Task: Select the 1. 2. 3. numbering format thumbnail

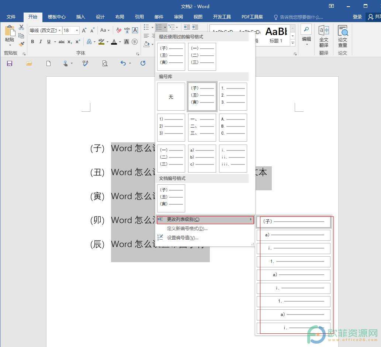Action: point(233,97)
